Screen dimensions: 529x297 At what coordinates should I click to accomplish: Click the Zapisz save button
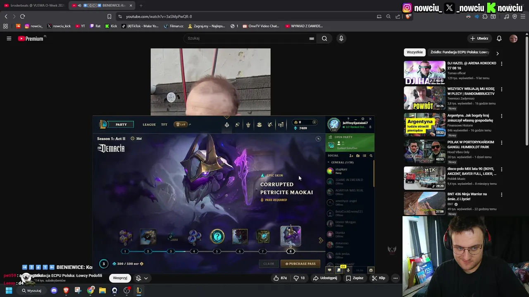[x=355, y=278]
